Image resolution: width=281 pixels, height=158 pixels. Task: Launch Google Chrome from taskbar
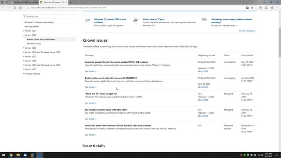11,155
